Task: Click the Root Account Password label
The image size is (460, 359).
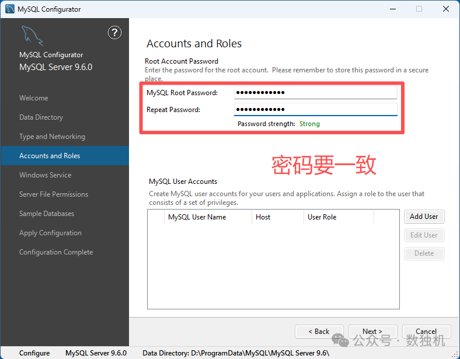Action: click(x=182, y=61)
